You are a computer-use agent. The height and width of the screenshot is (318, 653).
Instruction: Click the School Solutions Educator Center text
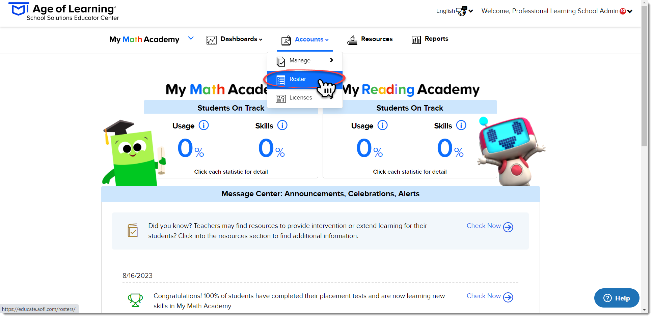pyautogui.click(x=73, y=18)
